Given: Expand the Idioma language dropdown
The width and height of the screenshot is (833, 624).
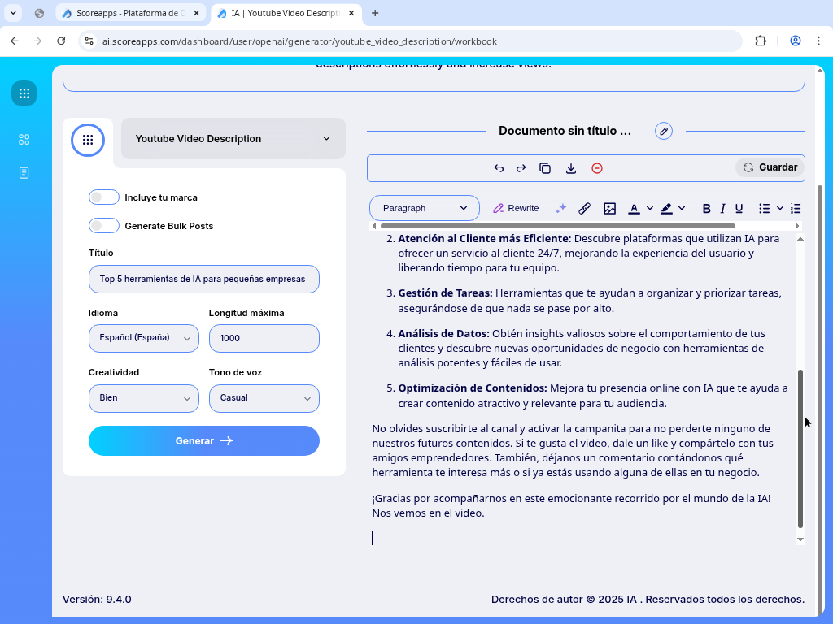Looking at the screenshot, I should pos(143,338).
